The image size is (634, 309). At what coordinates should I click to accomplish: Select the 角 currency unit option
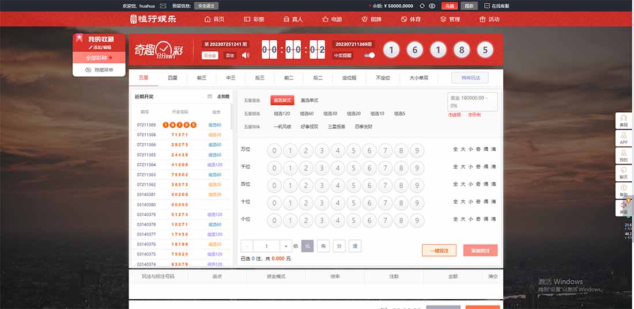pyautogui.click(x=323, y=246)
